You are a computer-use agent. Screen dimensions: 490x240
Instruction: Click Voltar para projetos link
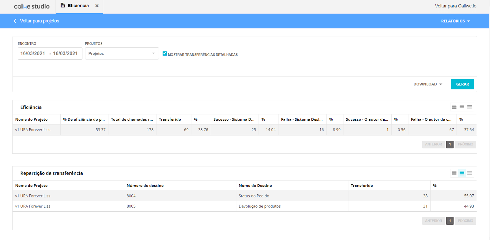[x=40, y=21]
